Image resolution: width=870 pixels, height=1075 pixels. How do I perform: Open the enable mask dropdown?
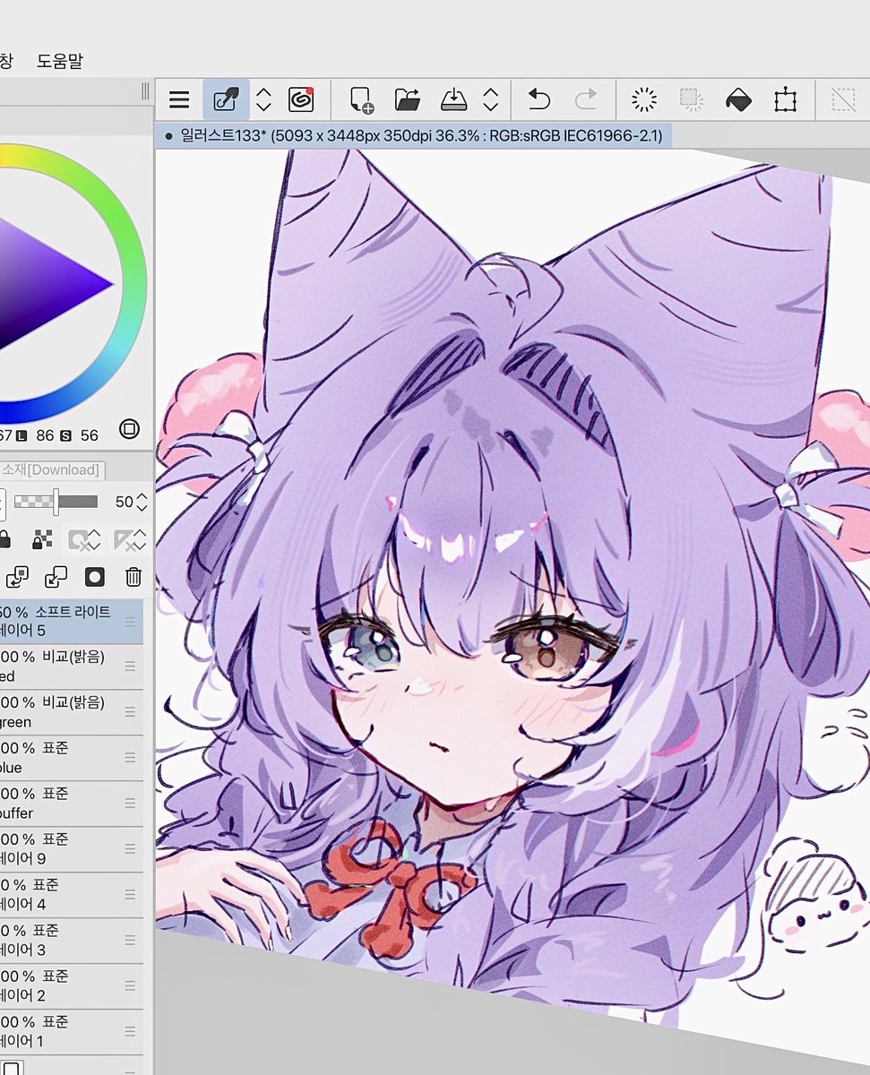click(83, 539)
